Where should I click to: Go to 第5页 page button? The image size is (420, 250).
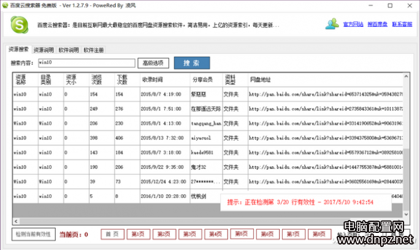[x=242, y=233]
